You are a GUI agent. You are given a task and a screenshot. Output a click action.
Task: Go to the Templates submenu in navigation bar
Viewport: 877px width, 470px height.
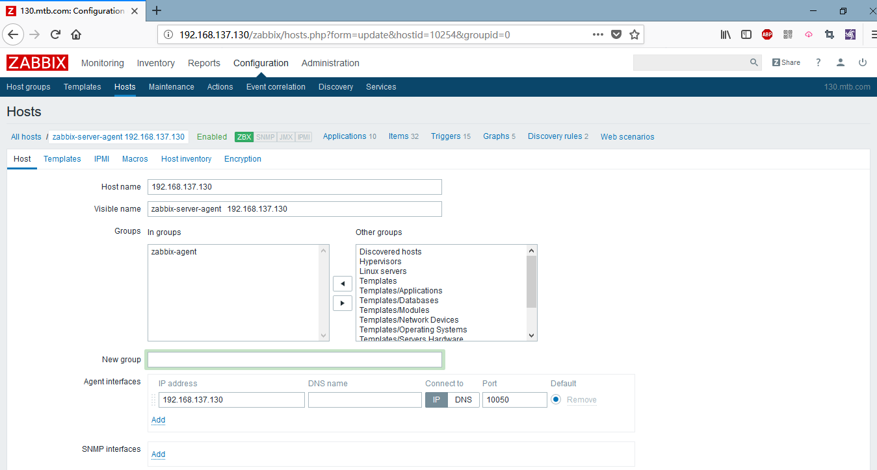(83, 87)
